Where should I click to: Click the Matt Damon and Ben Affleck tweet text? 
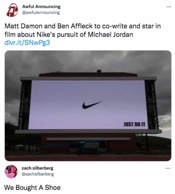tap(83, 30)
